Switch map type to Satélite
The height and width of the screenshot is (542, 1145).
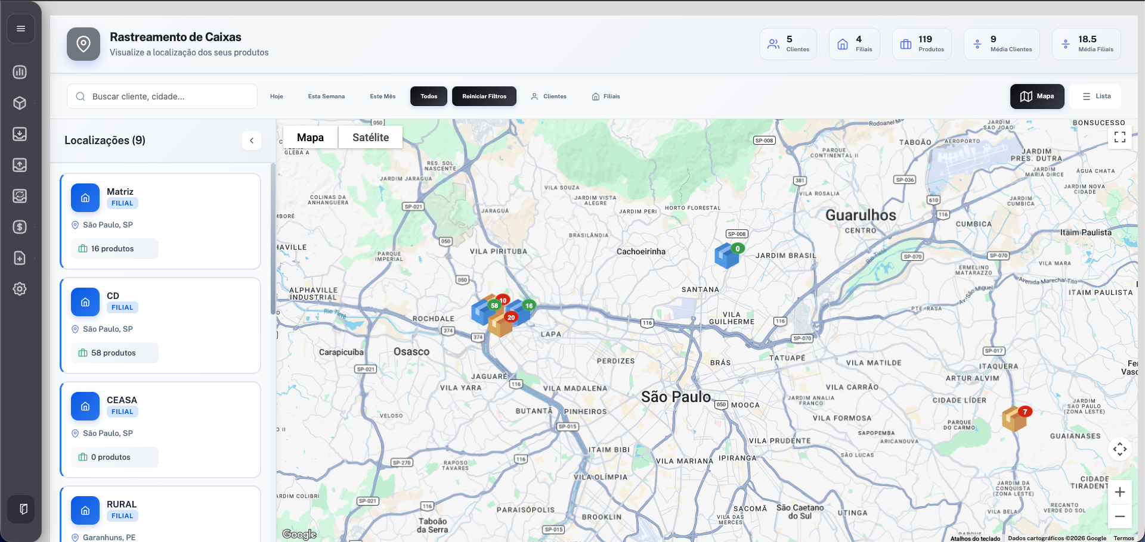tap(370, 138)
